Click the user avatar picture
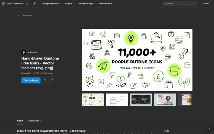Viewport: 214px width, 134px height. pyautogui.click(x=4, y=4)
